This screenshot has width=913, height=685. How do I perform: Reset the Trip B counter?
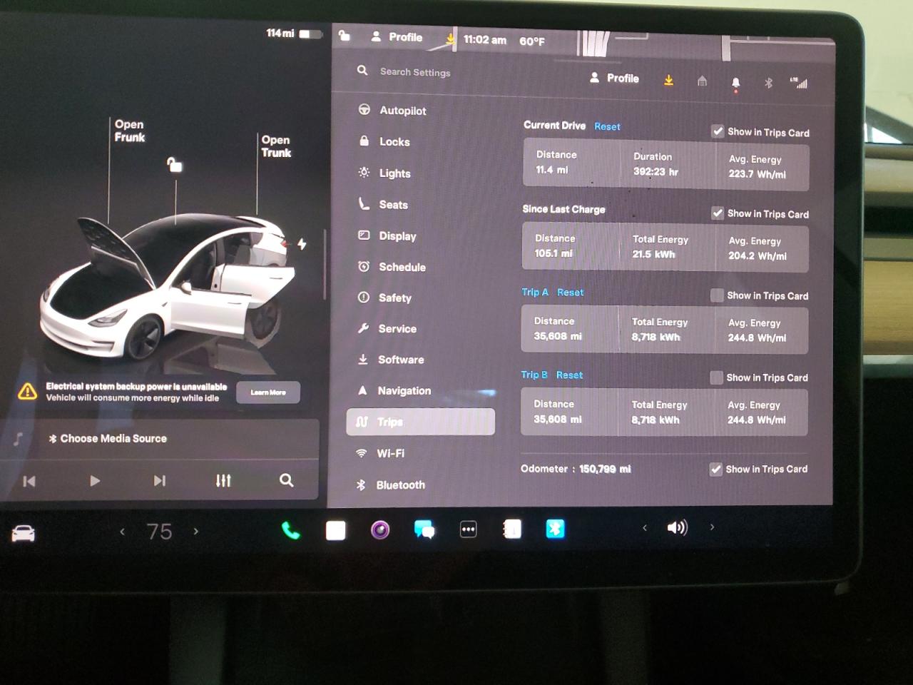tap(569, 375)
